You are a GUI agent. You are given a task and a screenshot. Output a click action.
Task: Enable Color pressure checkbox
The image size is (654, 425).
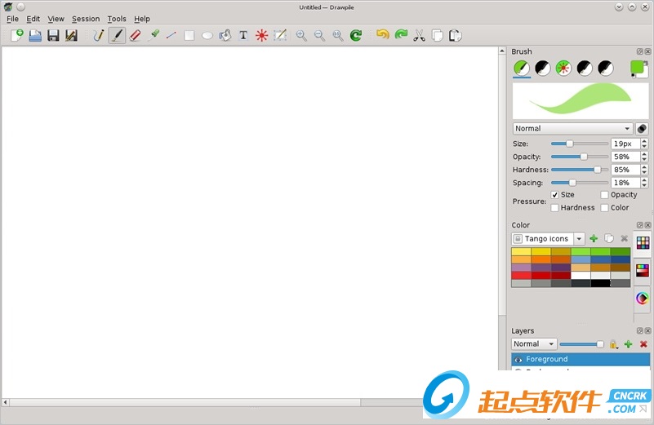click(x=604, y=207)
